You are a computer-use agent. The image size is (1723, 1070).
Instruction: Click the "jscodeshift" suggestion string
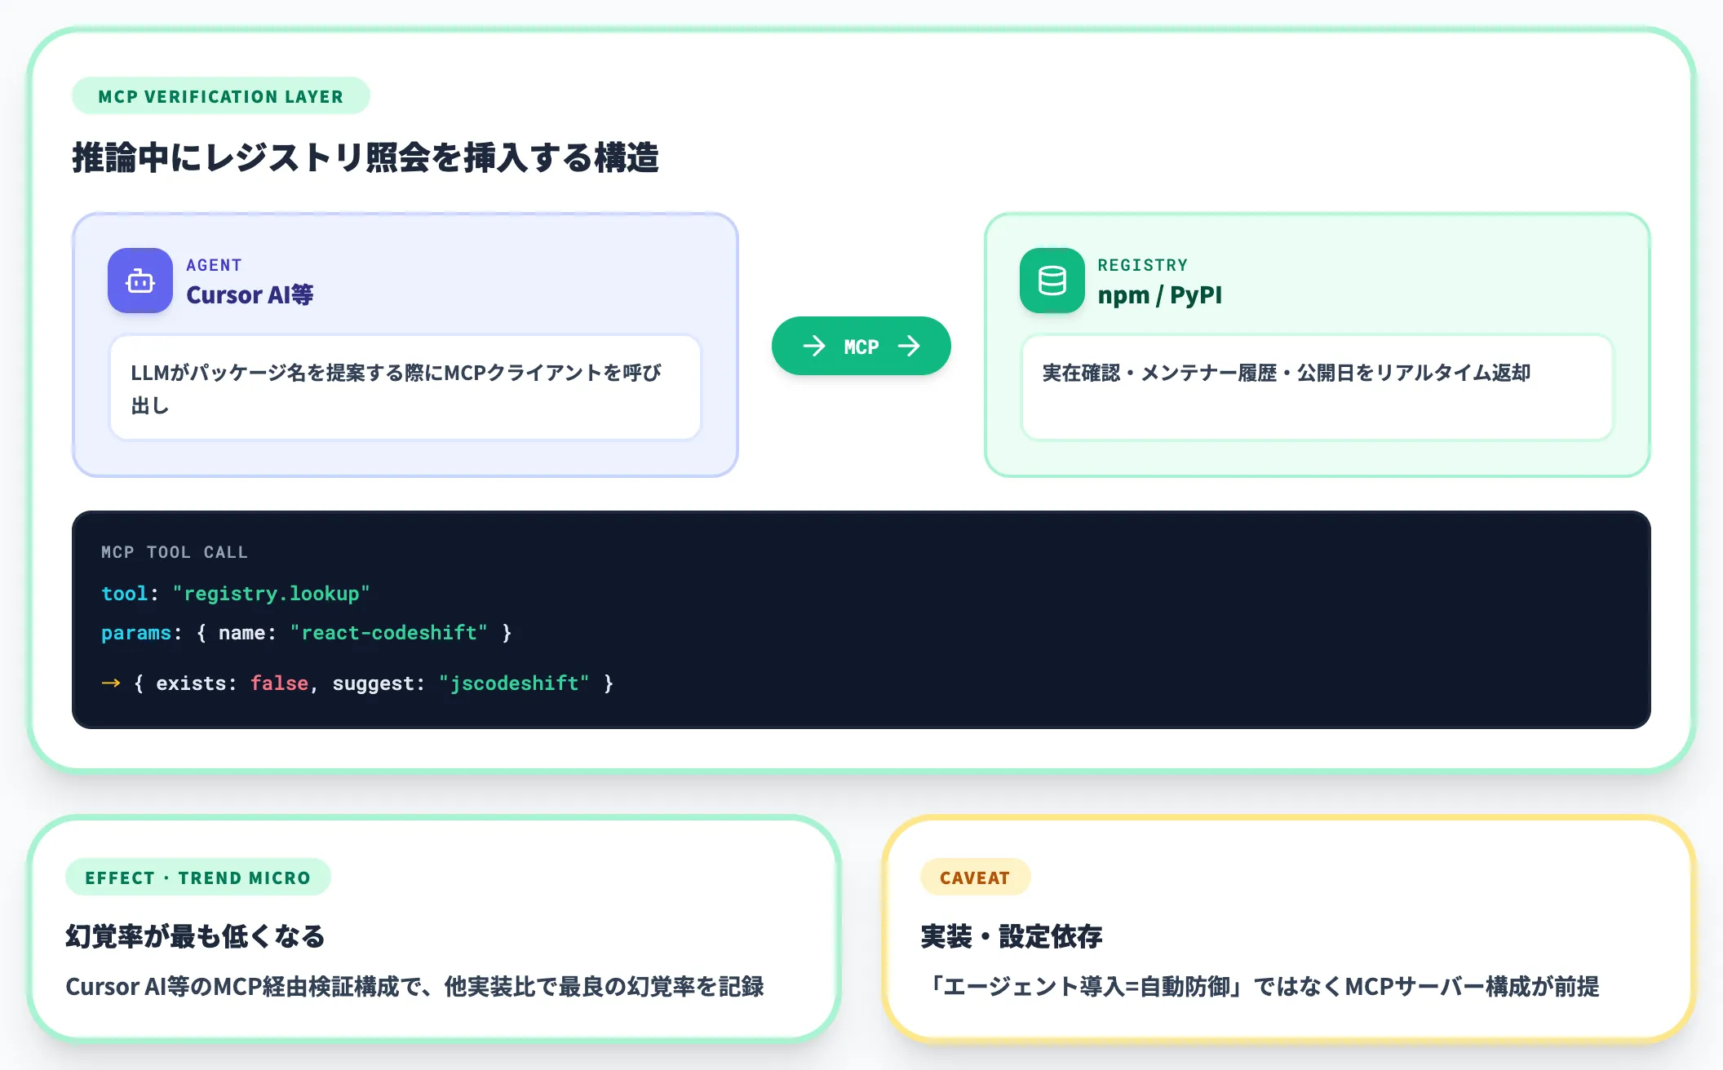(x=514, y=683)
